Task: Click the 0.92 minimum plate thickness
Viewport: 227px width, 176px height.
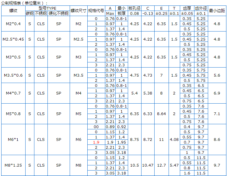Action: [x=122, y=127]
